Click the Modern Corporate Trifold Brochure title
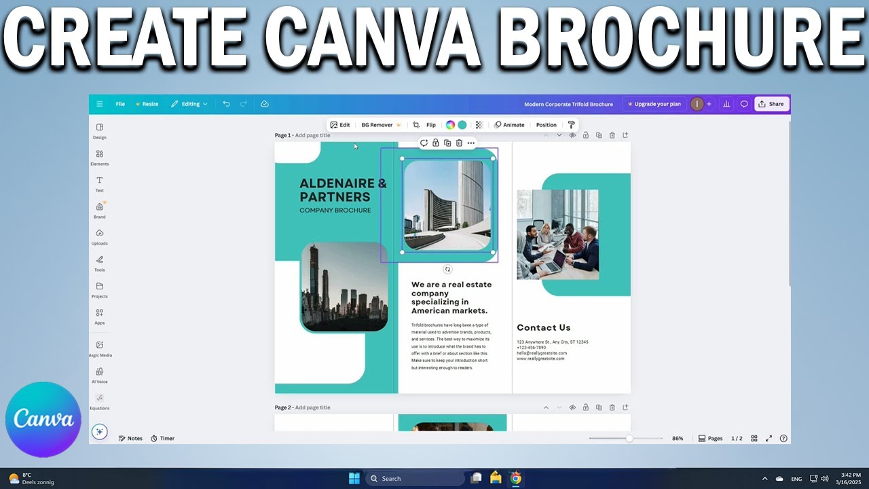 point(568,104)
